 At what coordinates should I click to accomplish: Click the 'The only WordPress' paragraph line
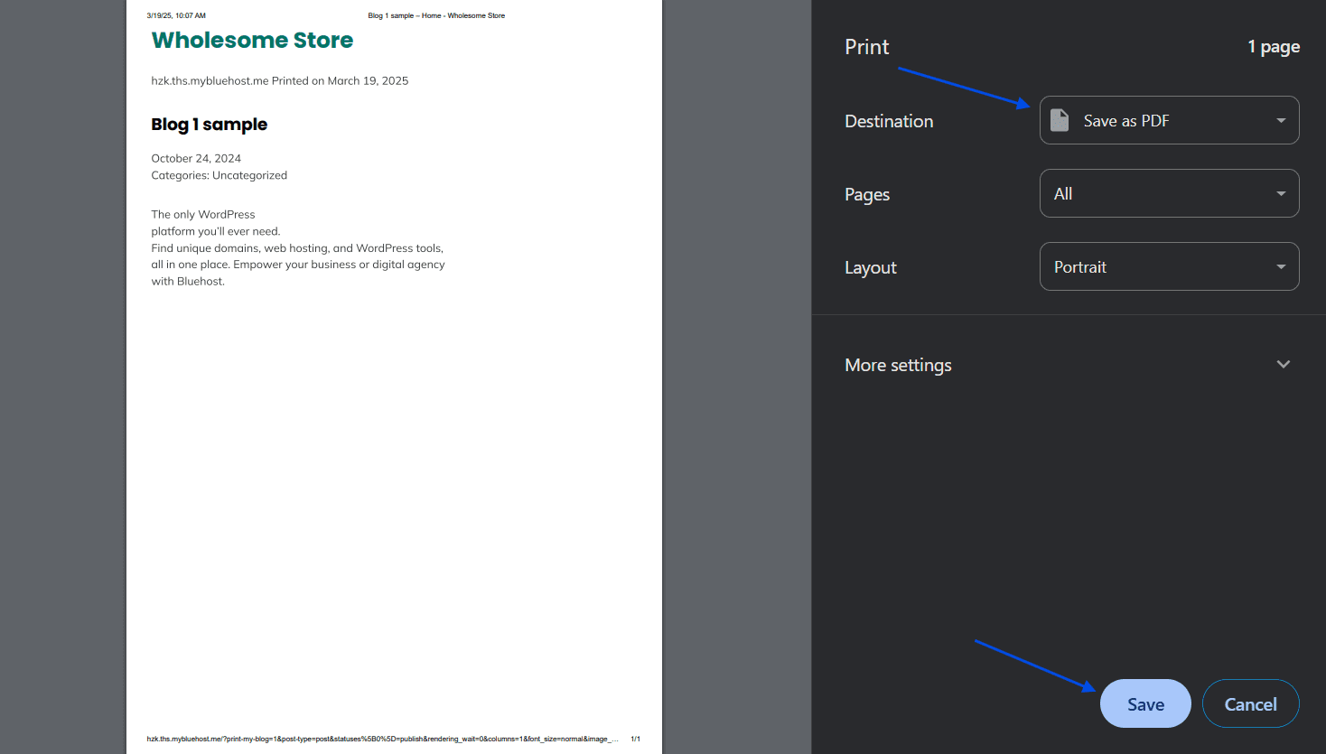tap(203, 214)
